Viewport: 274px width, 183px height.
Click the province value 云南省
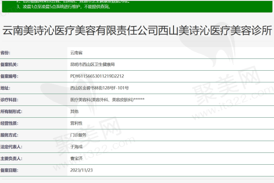(76, 52)
